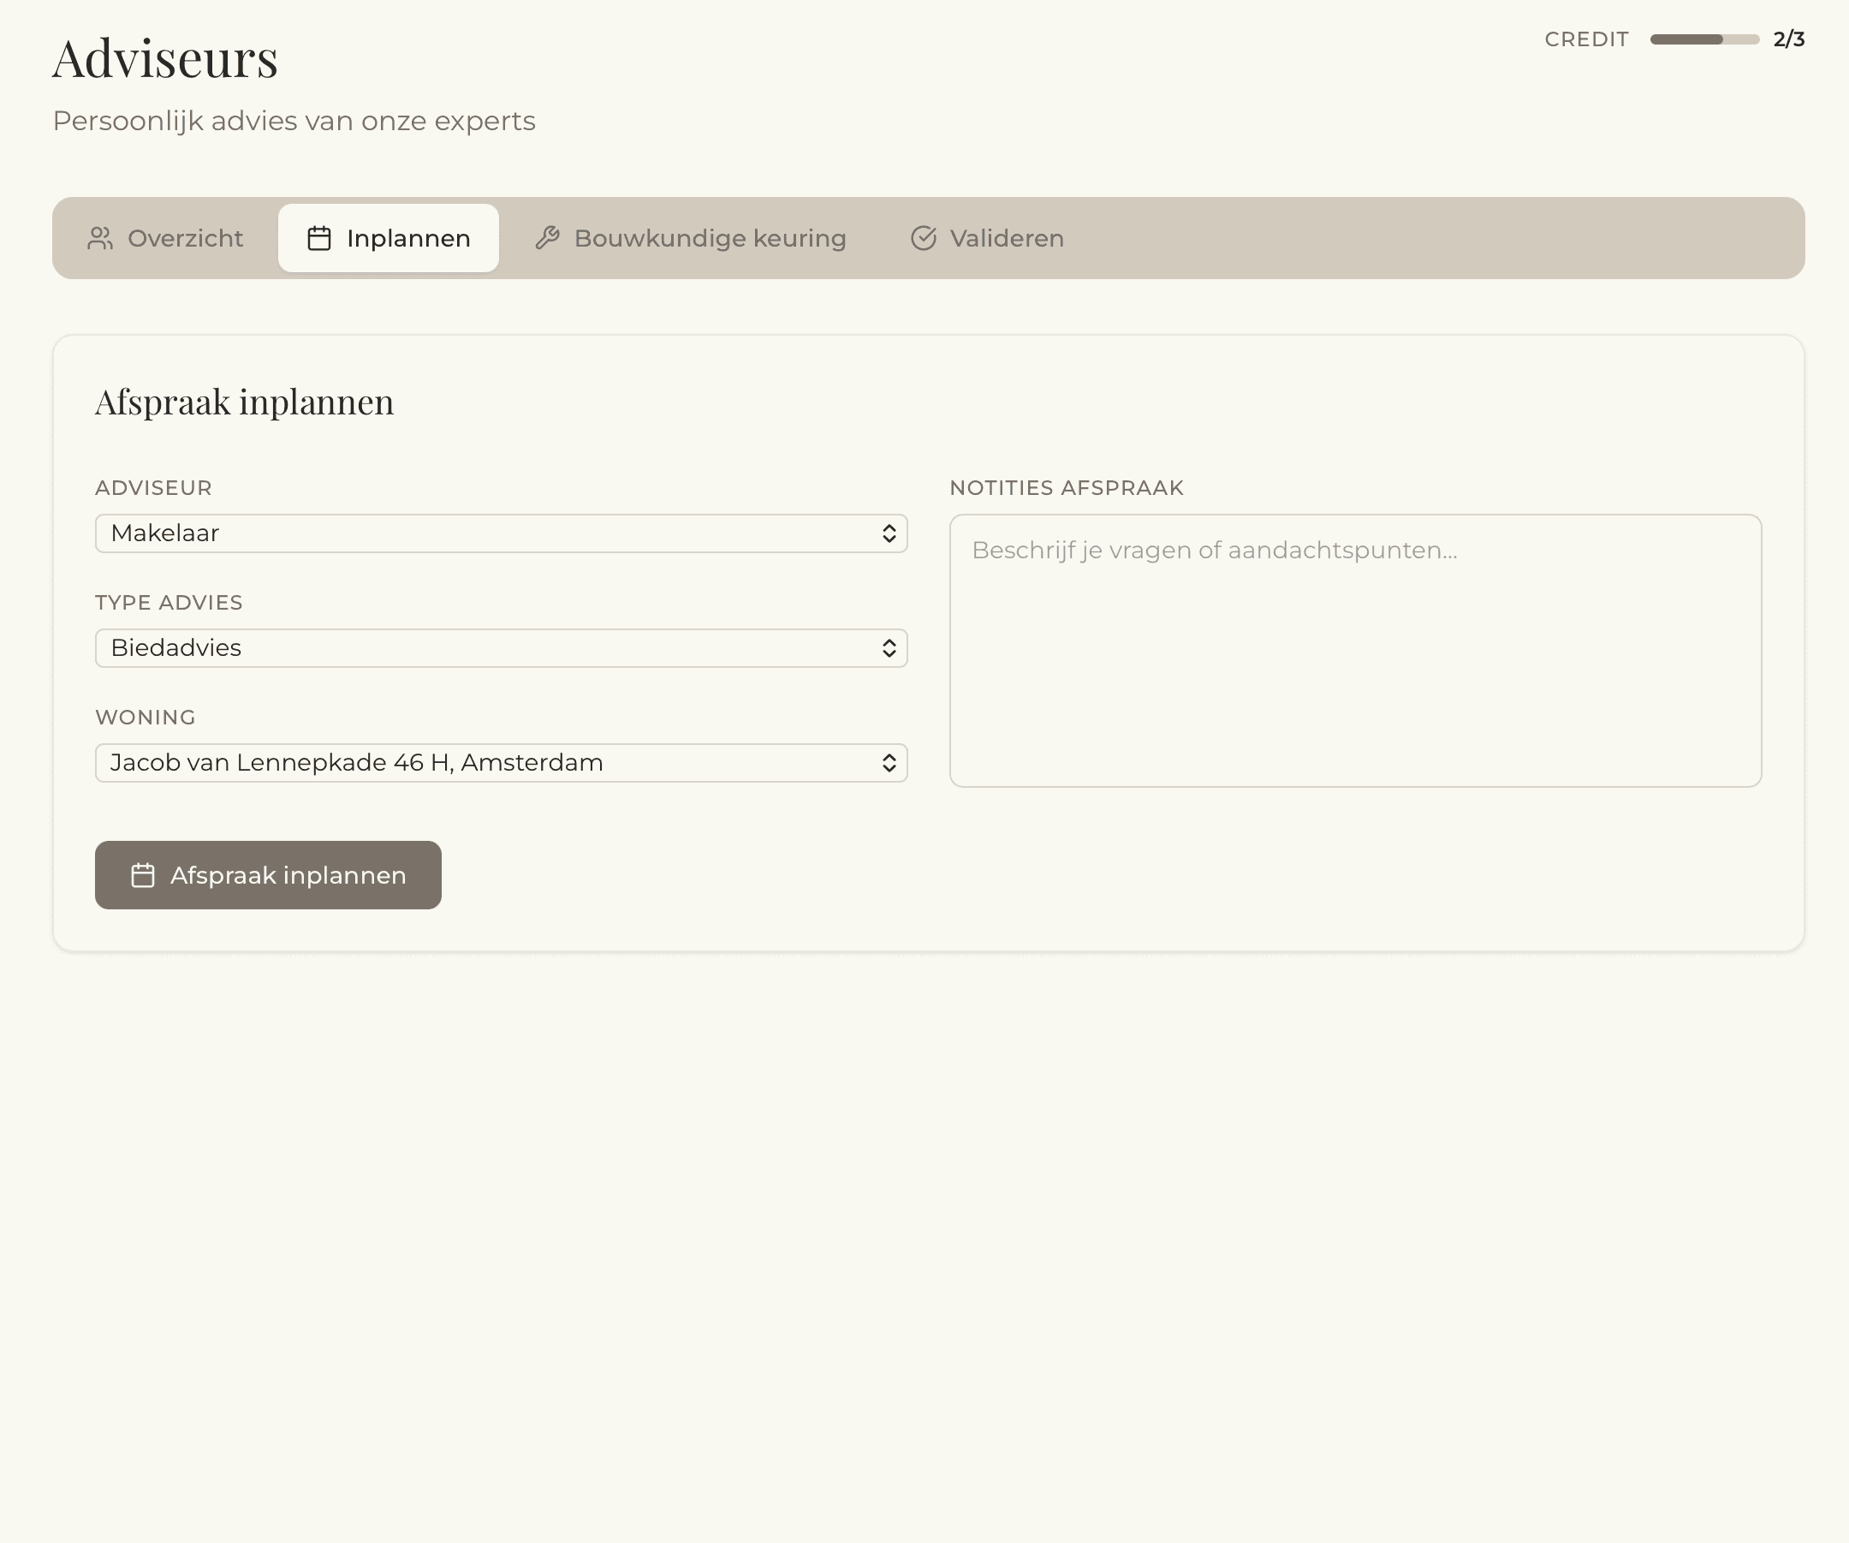This screenshot has width=1849, height=1543.
Task: Focus the Notities afspraak text area
Action: [1355, 651]
